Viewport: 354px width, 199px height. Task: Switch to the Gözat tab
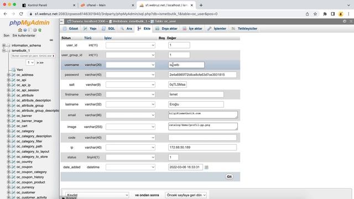point(71,29)
